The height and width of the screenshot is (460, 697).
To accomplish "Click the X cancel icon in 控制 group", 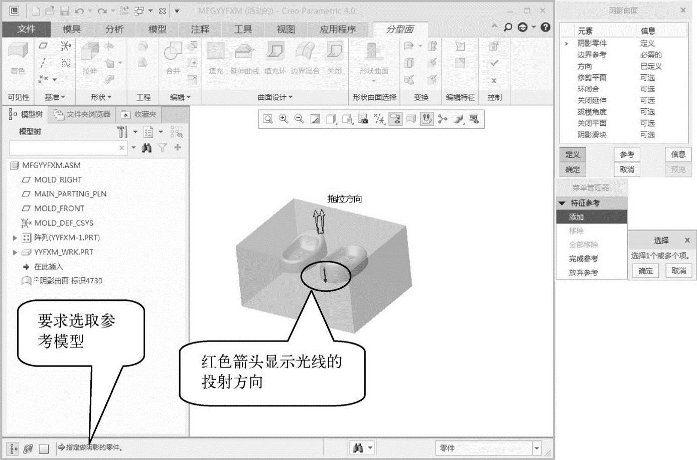I will 494,80.
